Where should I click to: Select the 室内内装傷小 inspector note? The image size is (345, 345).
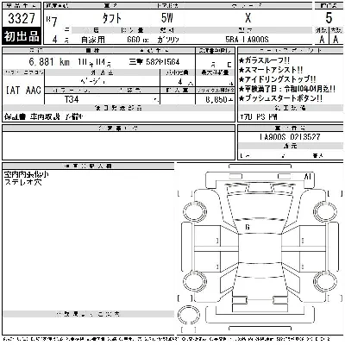point(26,174)
